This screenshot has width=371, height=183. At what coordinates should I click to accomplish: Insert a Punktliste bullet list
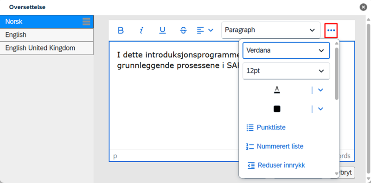click(x=266, y=128)
